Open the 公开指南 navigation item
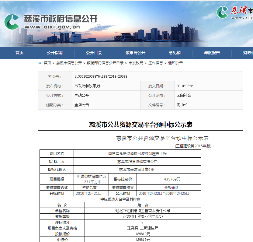253x242 pixels. (55, 53)
